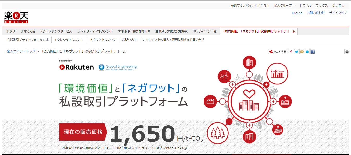Open the エネルギー需要開発LLP tab

tap(134, 31)
